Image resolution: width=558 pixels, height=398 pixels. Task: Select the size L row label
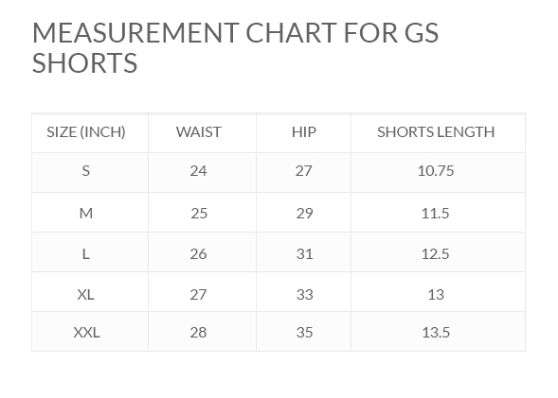(86, 254)
